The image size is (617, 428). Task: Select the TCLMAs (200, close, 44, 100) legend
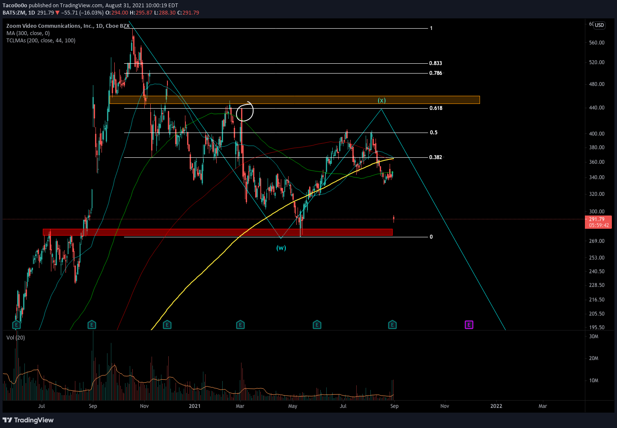click(x=41, y=41)
